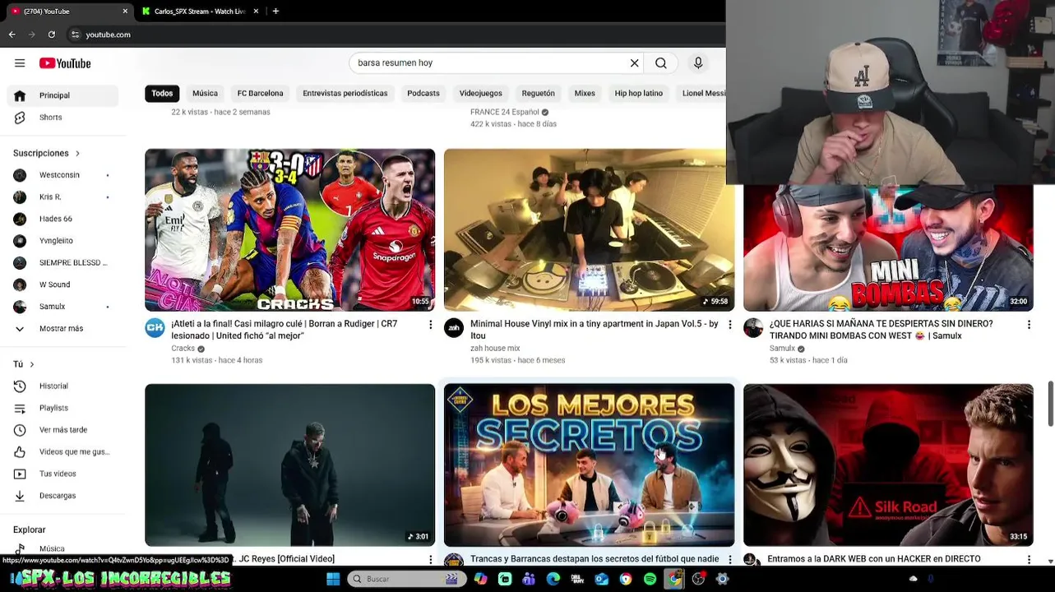
Task: Open the Cracks channel avatar
Action: pos(155,329)
